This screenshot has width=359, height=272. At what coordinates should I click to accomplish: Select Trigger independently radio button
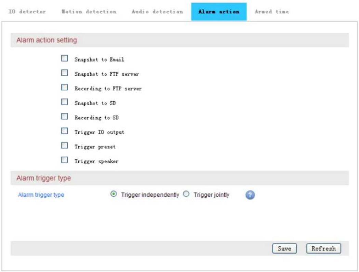click(114, 194)
